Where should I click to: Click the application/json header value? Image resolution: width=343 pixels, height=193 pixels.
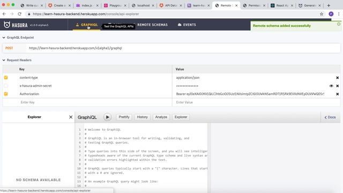pos(188,77)
